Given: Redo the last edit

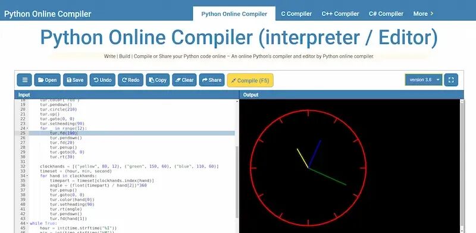Looking at the screenshot, I should [130, 80].
